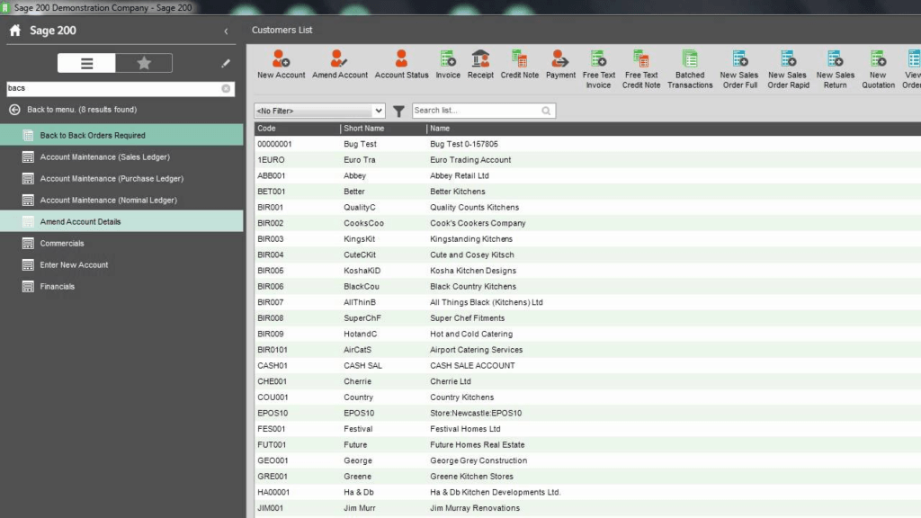This screenshot has height=518, width=921.
Task: Switch to the menu list view tab
Action: click(86, 64)
